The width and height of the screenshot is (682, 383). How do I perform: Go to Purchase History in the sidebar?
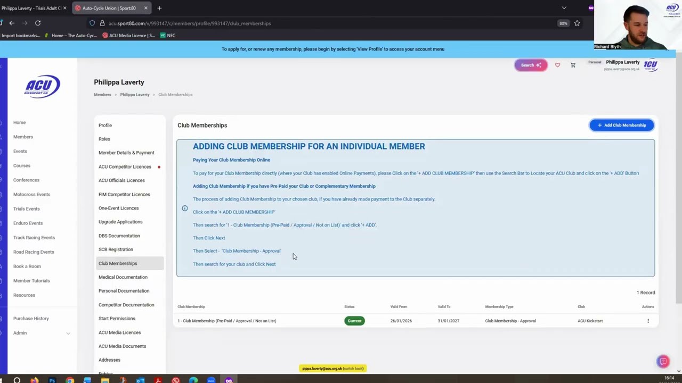click(x=31, y=319)
